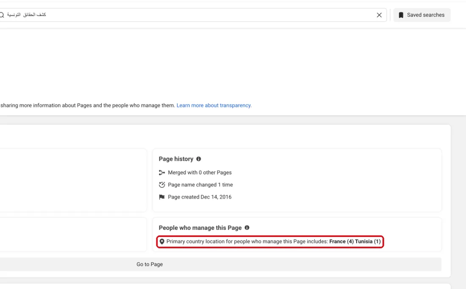Click the search box with Arabic text
This screenshot has height=289, width=466.
192,15
